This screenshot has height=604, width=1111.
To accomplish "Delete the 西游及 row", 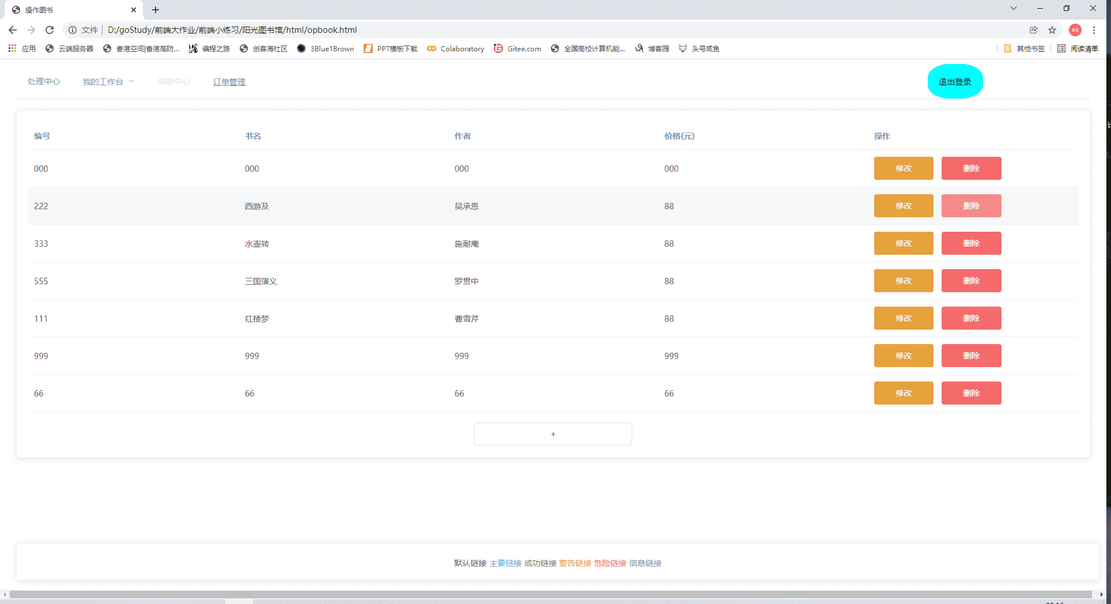I will [x=972, y=206].
